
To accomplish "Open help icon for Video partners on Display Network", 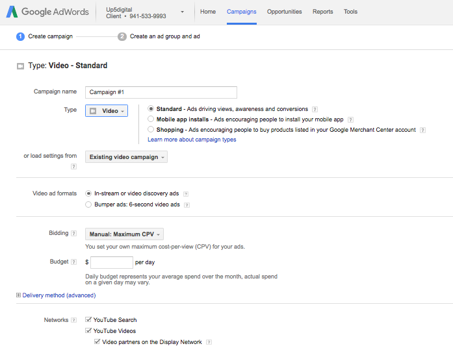I will click(209, 342).
